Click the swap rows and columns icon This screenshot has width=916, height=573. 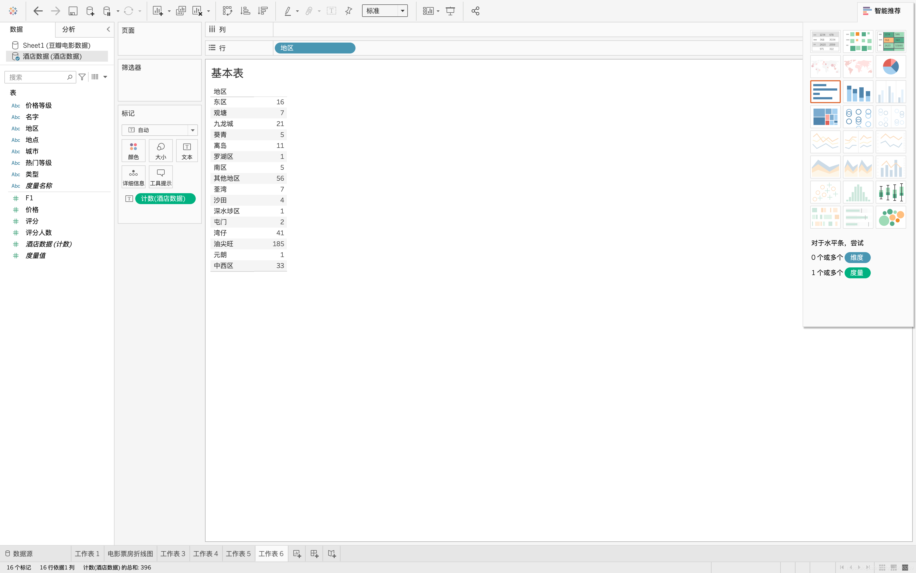pos(227,11)
